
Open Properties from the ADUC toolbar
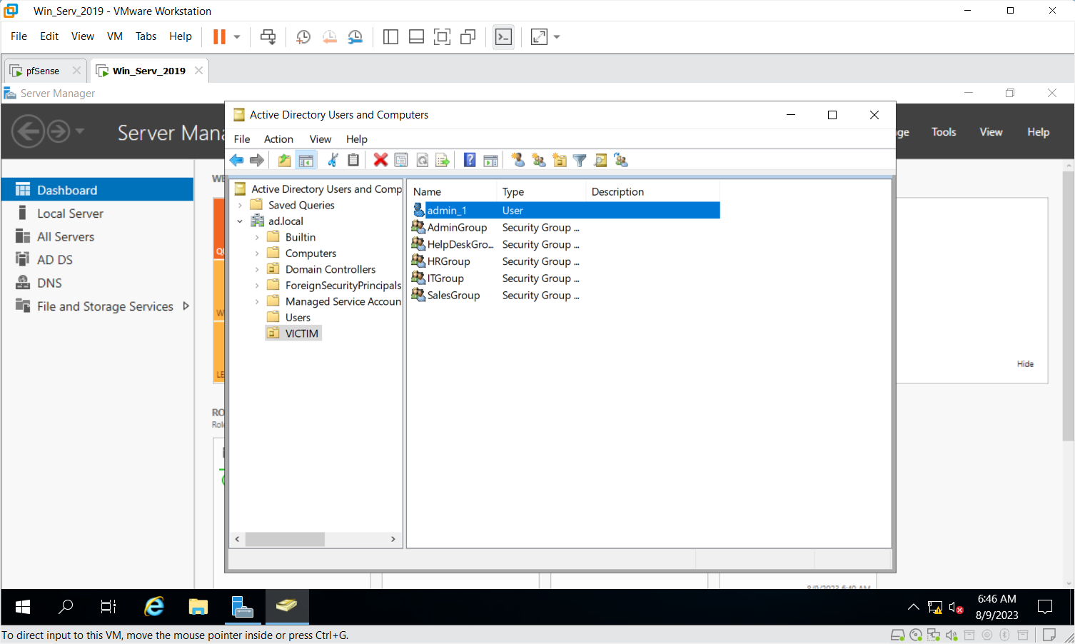point(401,160)
